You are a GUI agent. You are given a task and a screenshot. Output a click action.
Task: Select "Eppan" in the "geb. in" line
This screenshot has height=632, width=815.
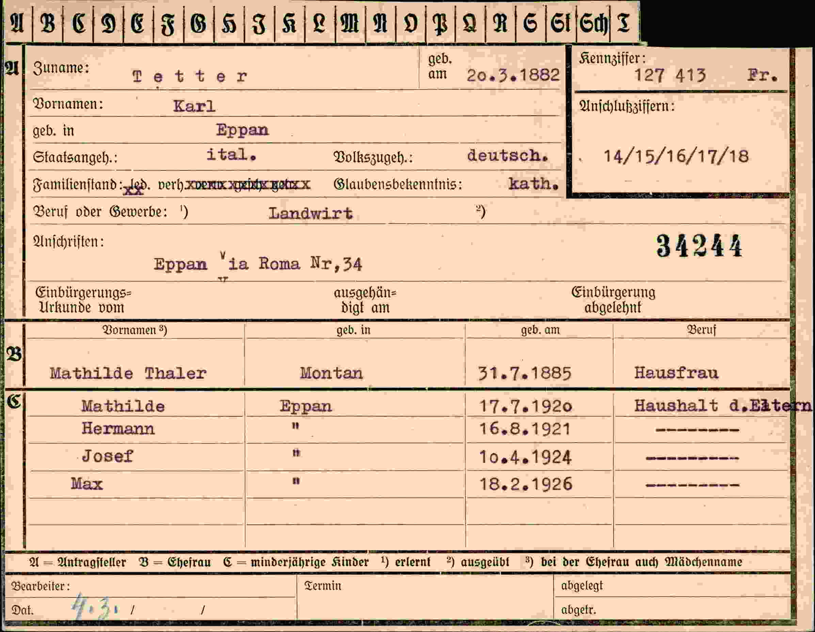tap(242, 130)
